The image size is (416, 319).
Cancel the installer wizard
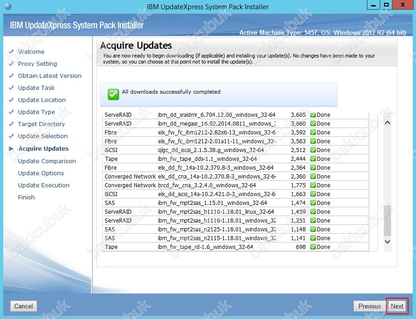tap(24, 306)
